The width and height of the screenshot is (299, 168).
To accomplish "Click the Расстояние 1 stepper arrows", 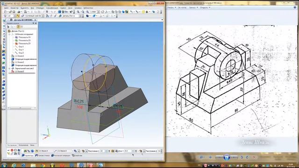I will tap(106, 151).
